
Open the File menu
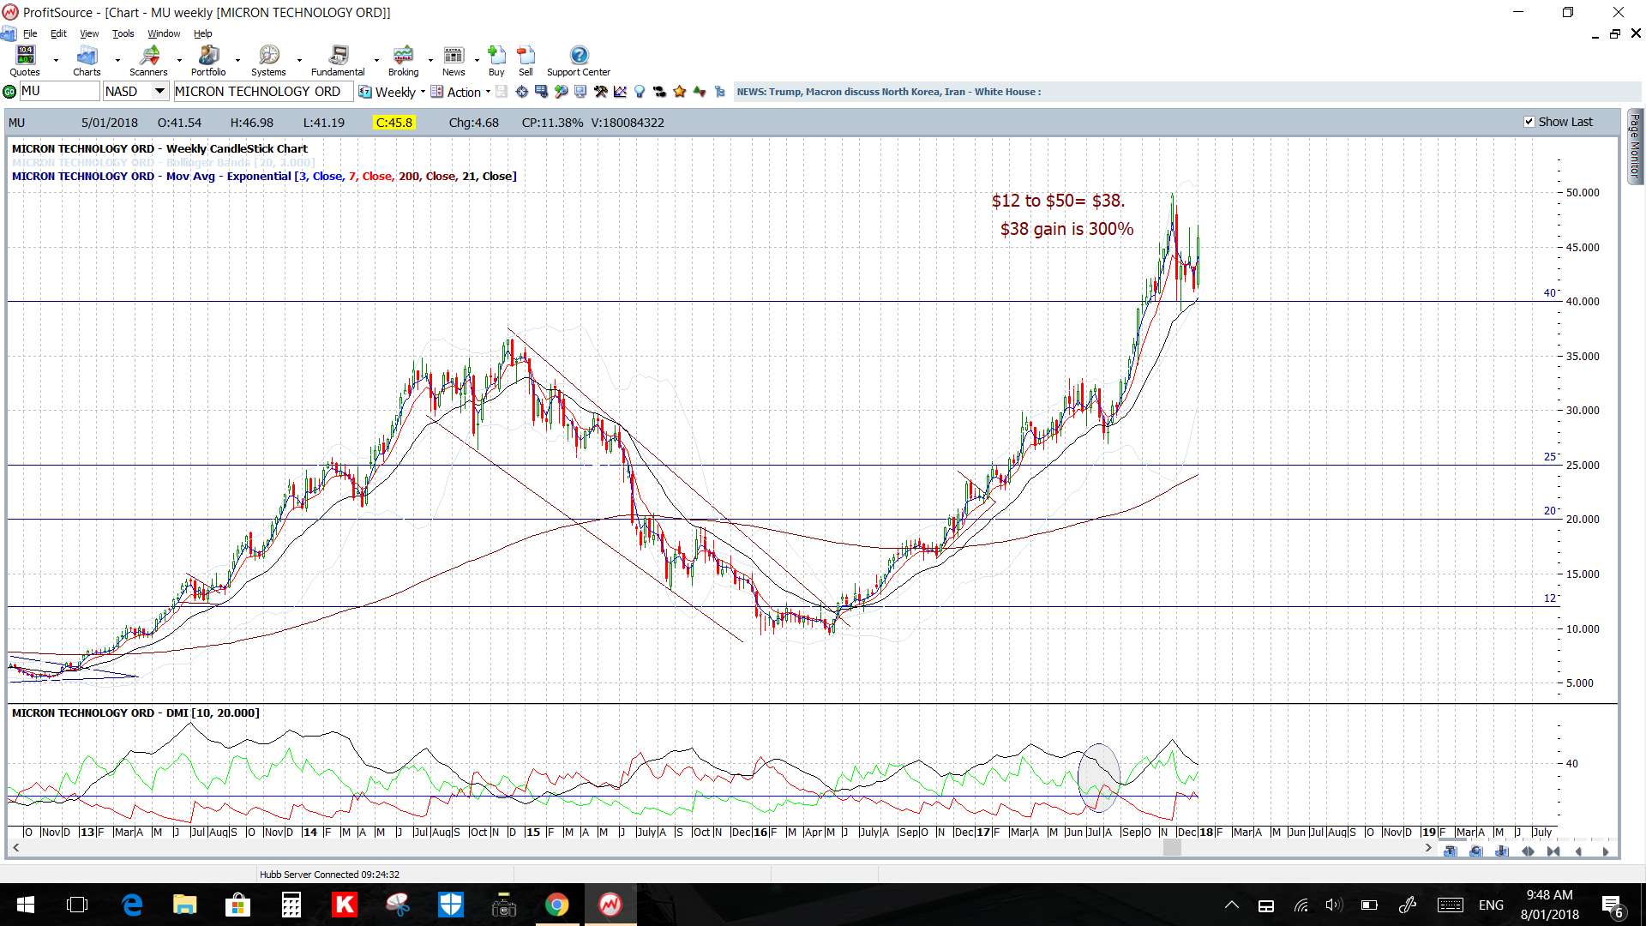[x=30, y=33]
